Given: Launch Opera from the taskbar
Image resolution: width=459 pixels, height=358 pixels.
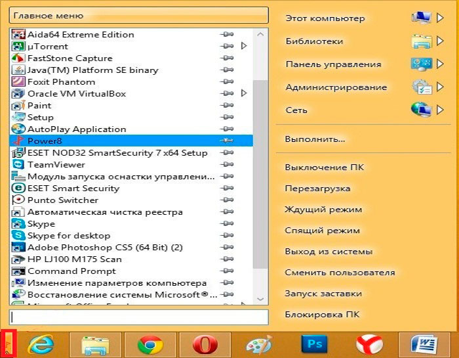Looking at the screenshot, I should point(205,344).
